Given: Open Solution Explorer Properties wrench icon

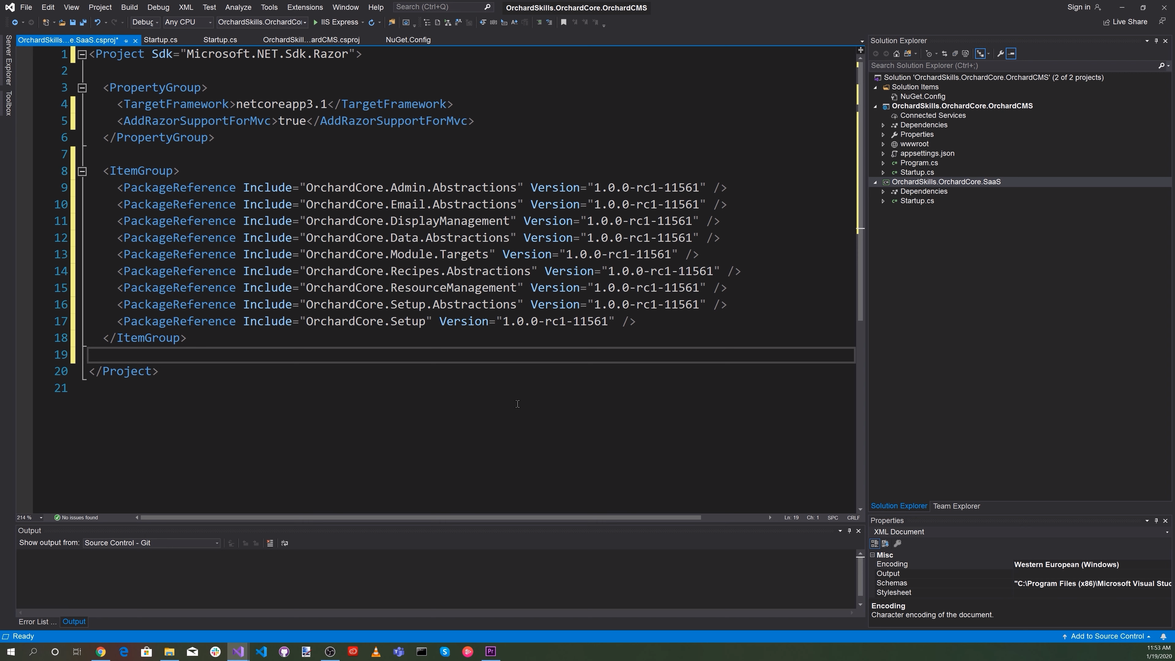Looking at the screenshot, I should pos(1000,54).
